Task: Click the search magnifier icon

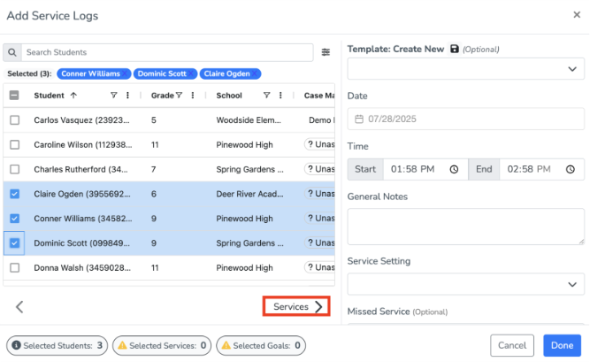Action: (12, 52)
